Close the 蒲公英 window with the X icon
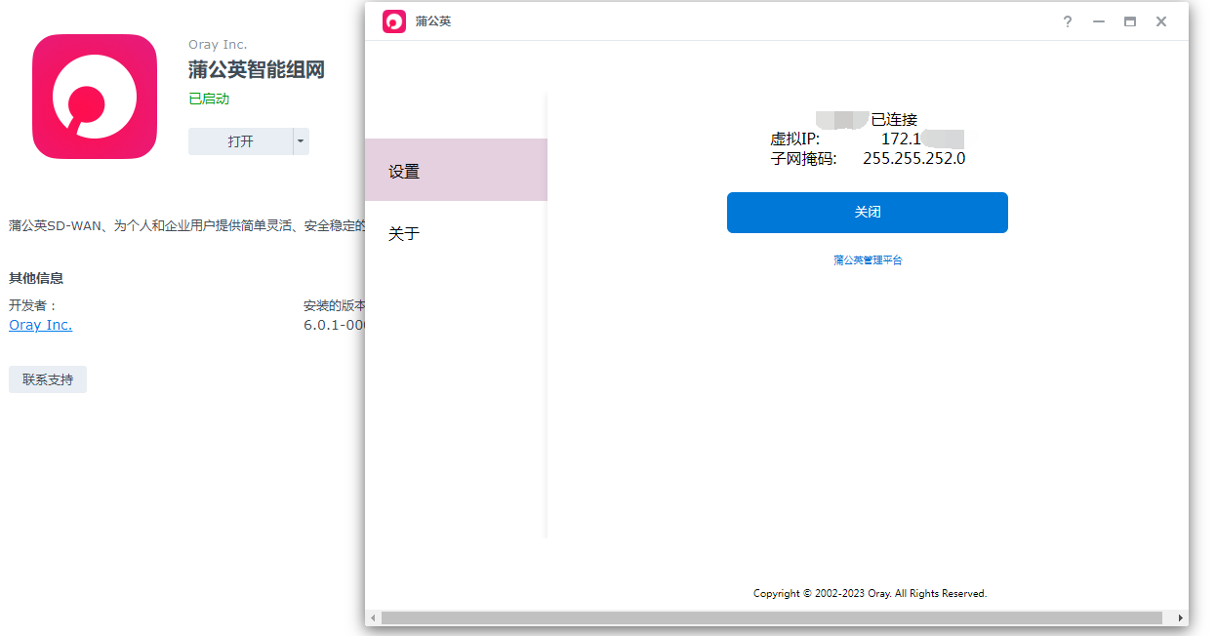The width and height of the screenshot is (1216, 636). 1161,21
